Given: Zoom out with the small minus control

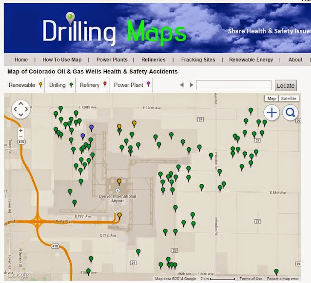Looking at the screenshot, I should pyautogui.click(x=21, y=137).
